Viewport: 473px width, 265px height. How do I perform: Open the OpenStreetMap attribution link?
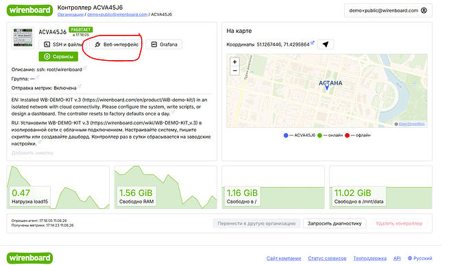(411, 124)
